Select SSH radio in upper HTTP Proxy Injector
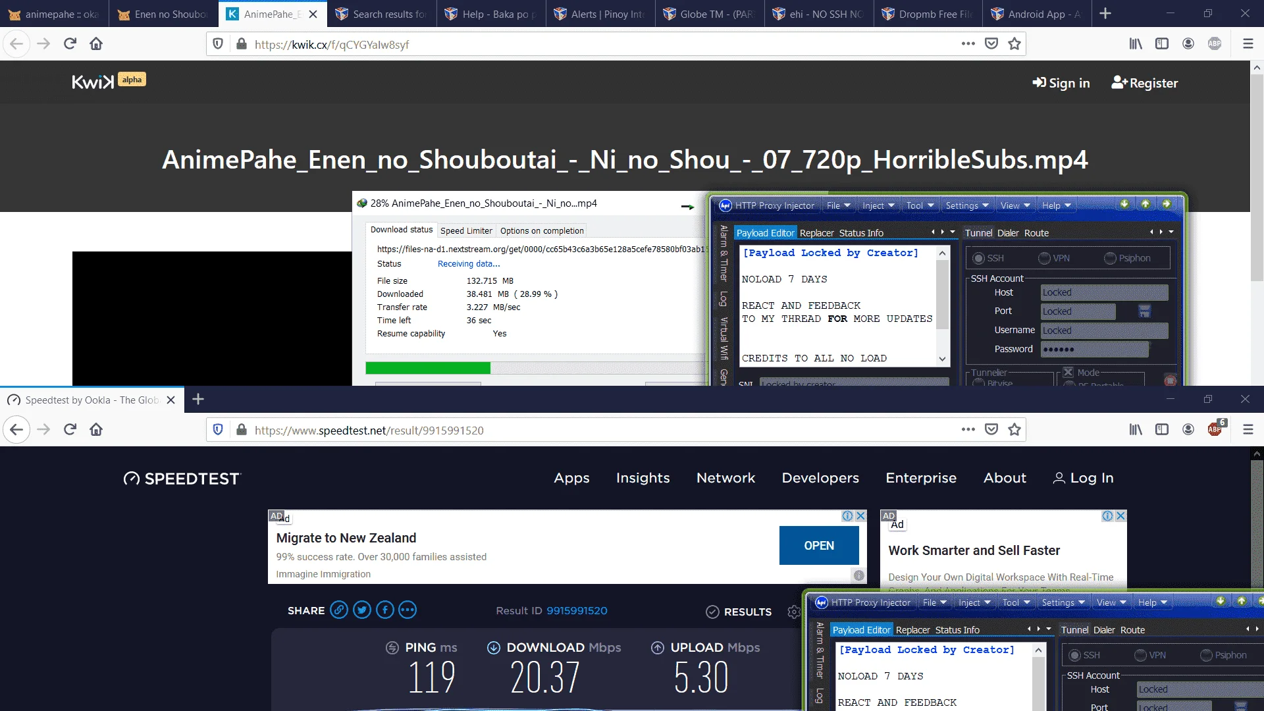The height and width of the screenshot is (711, 1264). tap(978, 258)
